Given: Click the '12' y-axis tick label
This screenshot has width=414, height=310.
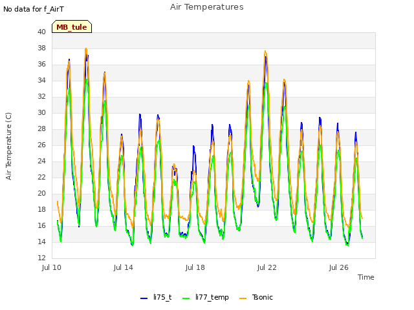Looking at the screenshot, I should (41, 258).
